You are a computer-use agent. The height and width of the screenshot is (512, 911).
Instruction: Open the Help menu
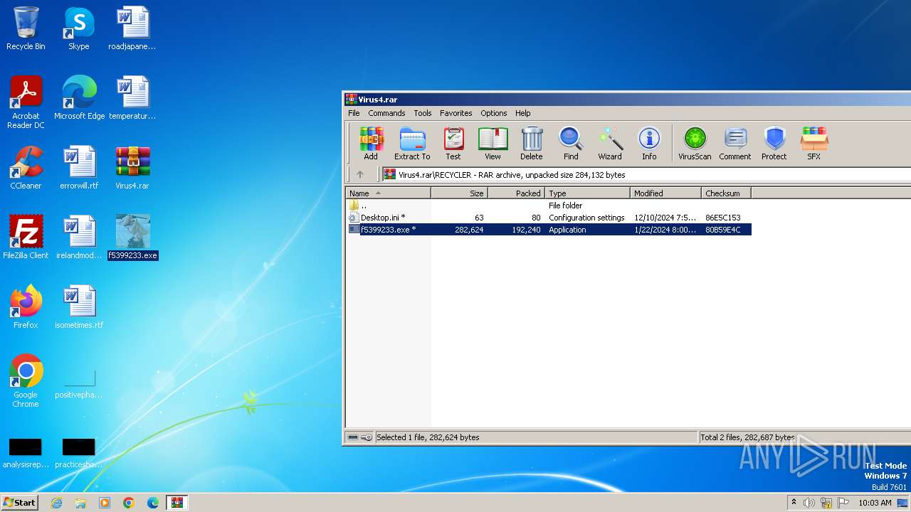523,113
